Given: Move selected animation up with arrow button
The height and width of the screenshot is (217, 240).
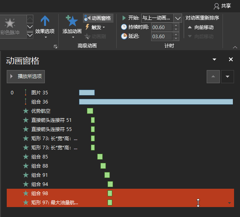Looking at the screenshot, I should pyautogui.click(x=213, y=76).
